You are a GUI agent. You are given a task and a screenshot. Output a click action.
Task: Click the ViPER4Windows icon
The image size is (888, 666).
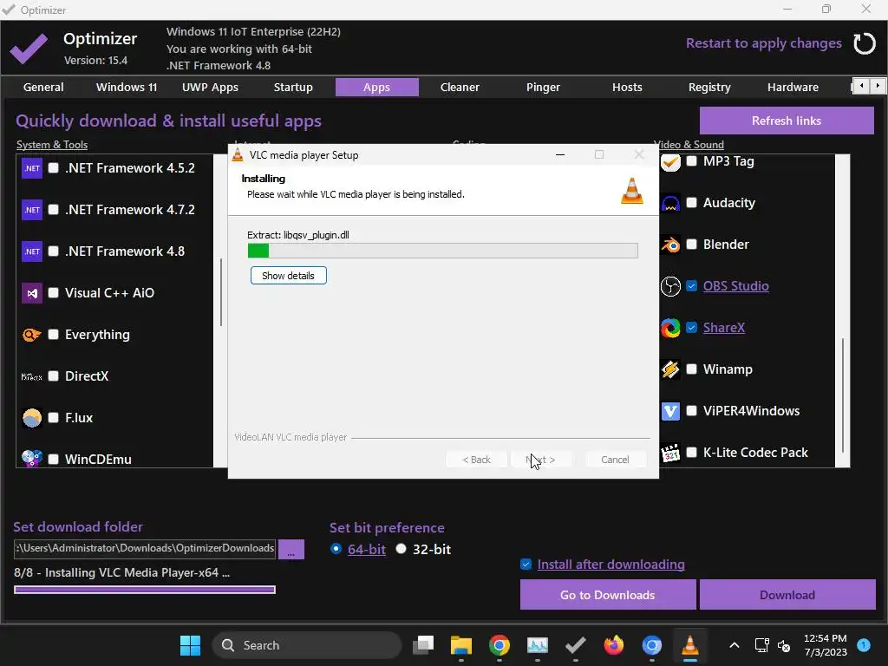point(670,411)
